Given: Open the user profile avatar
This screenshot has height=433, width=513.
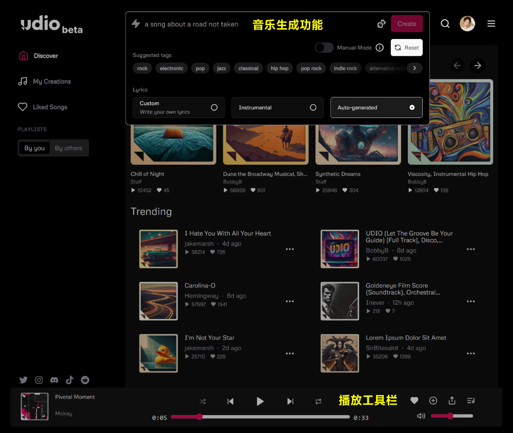Looking at the screenshot, I should 467,24.
